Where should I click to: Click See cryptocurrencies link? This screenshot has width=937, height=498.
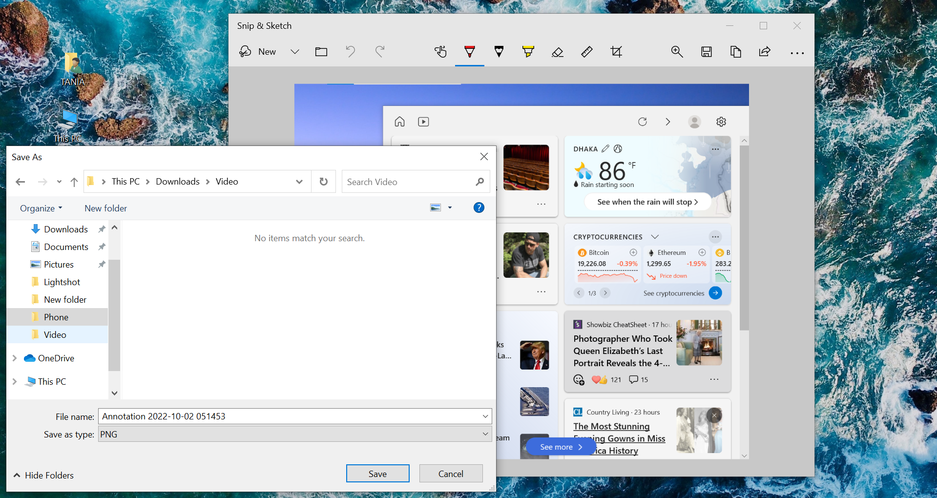[x=674, y=293]
